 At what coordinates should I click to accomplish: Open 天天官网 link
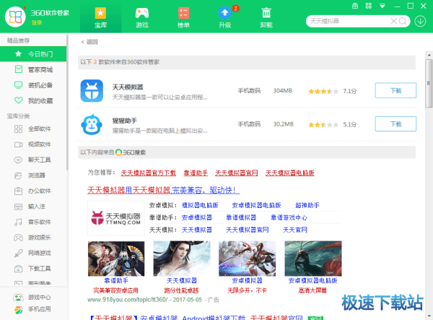[x=295, y=230]
